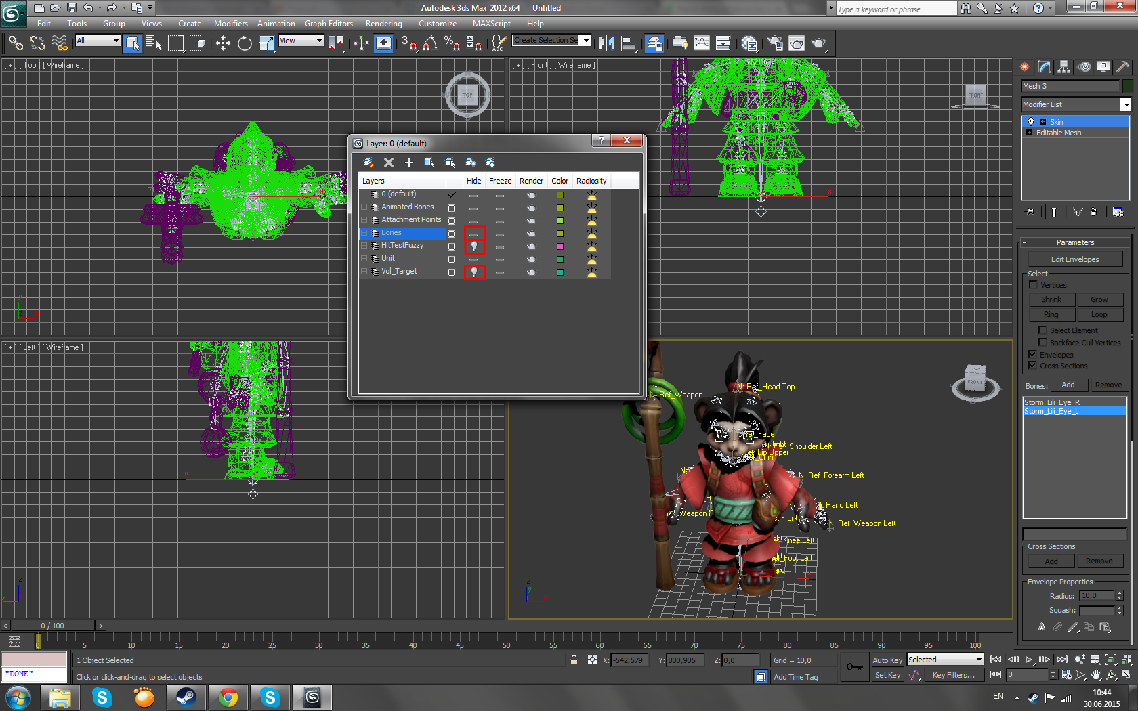The height and width of the screenshot is (711, 1138).
Task: Open the Render Setup dialog
Action: pos(775,43)
